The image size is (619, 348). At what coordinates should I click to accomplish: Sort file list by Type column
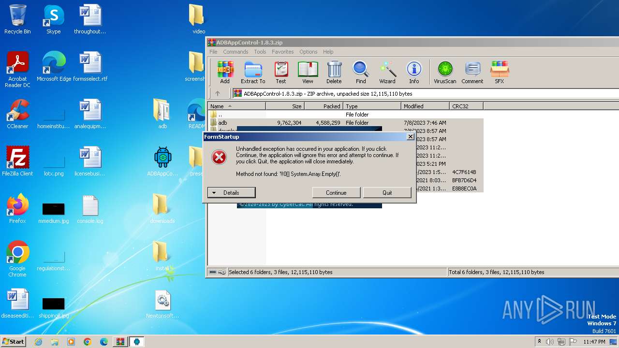tap(372, 106)
